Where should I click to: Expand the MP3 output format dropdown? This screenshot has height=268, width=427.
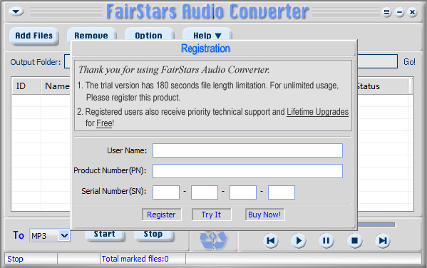tap(65, 236)
